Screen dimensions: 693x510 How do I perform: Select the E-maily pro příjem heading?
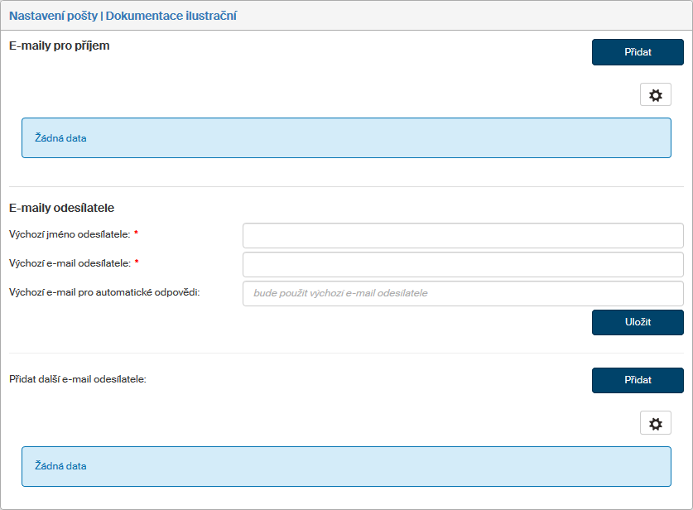point(59,46)
